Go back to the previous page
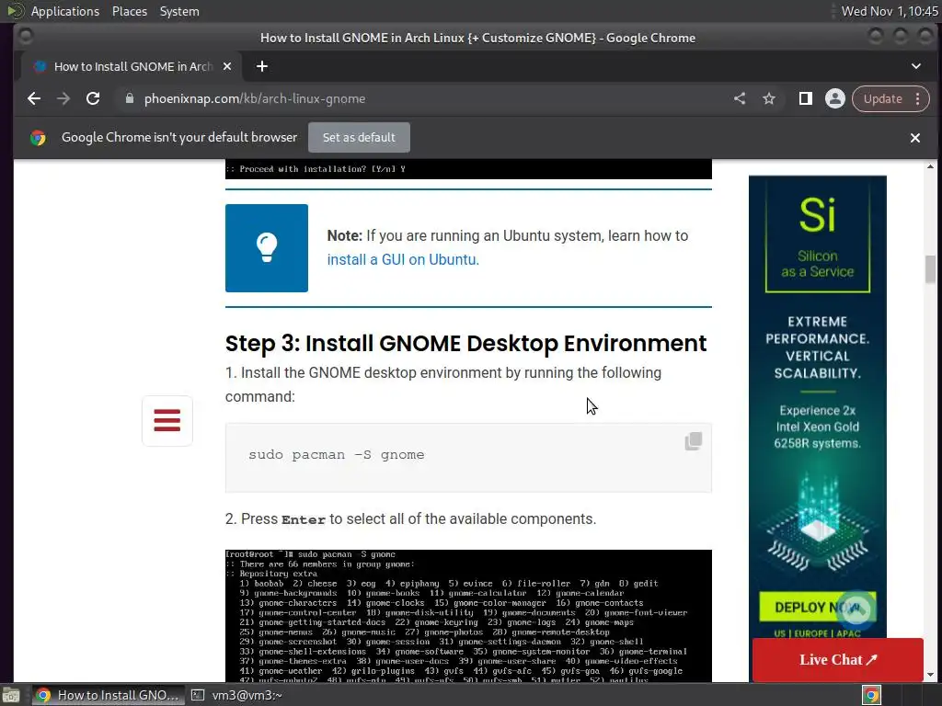The height and width of the screenshot is (706, 942). [34, 98]
